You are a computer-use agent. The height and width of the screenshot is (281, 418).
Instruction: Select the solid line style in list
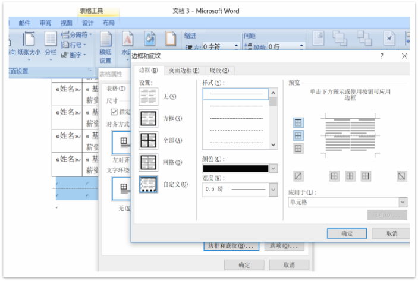coord(235,94)
